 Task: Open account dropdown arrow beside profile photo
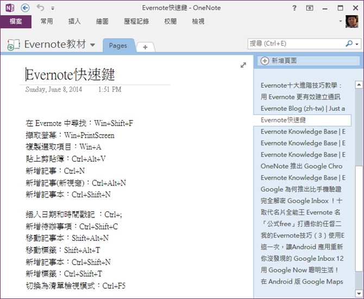(x=341, y=21)
